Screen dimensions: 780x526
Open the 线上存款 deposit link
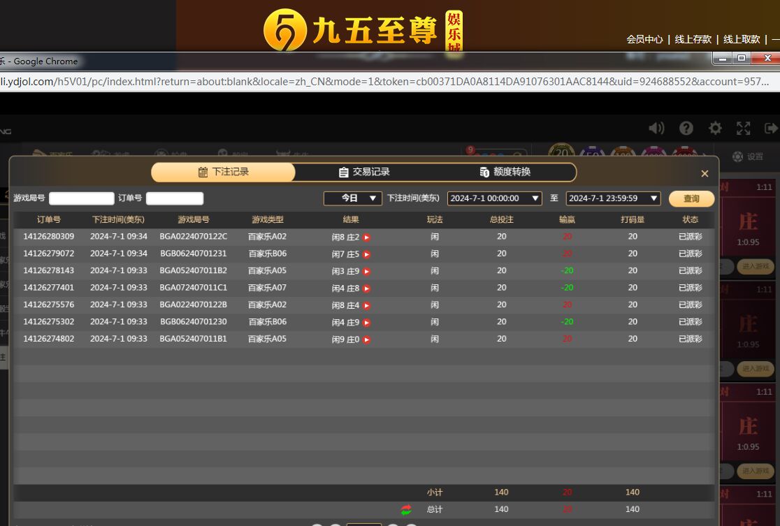[693, 39]
